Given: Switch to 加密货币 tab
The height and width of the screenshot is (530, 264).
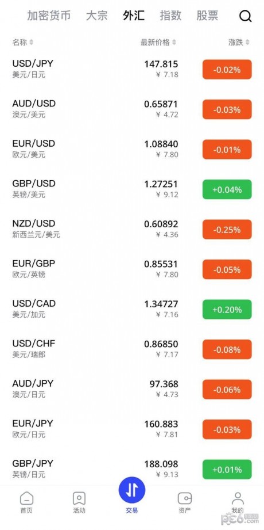Looking at the screenshot, I should 49,16.
